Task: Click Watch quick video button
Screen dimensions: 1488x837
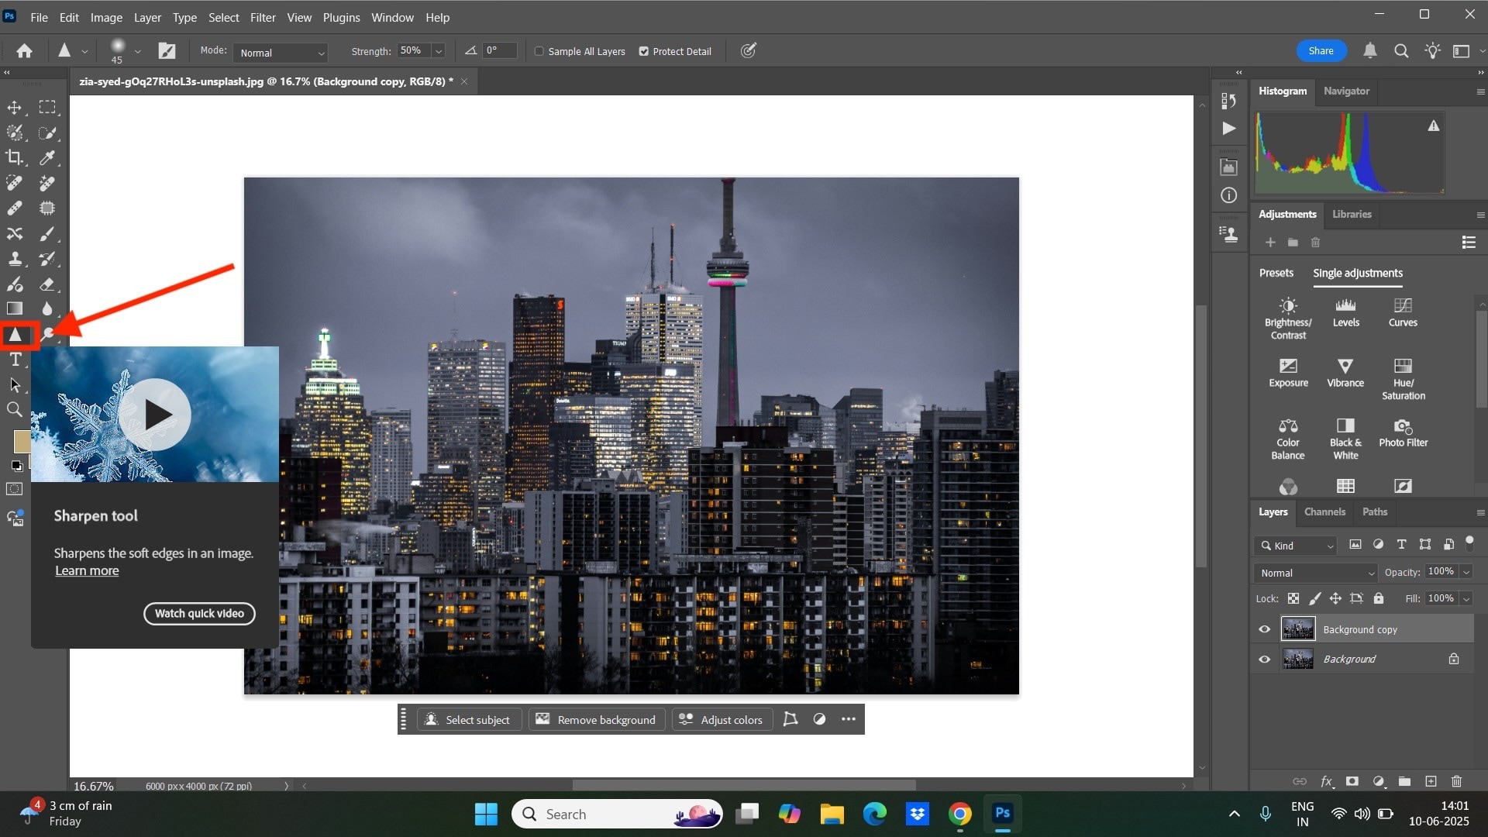Action: (x=199, y=614)
